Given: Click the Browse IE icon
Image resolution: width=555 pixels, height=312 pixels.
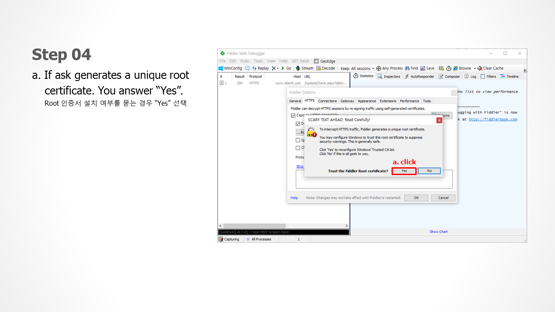Looking at the screenshot, I should (x=456, y=68).
